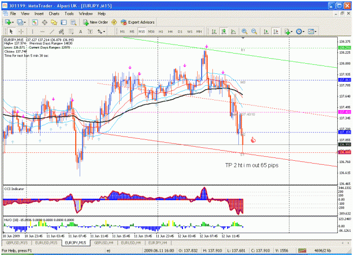Open the Help menu
Screen dimensions: 353x255
[102, 14]
